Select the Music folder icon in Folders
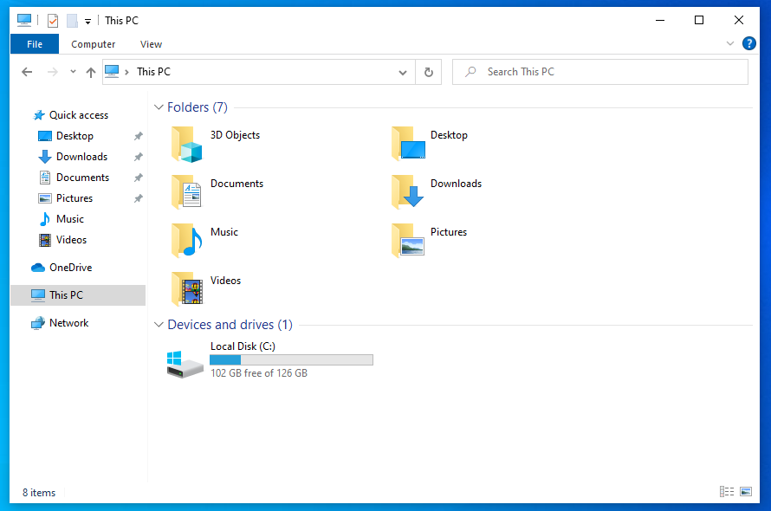 pyautogui.click(x=187, y=240)
